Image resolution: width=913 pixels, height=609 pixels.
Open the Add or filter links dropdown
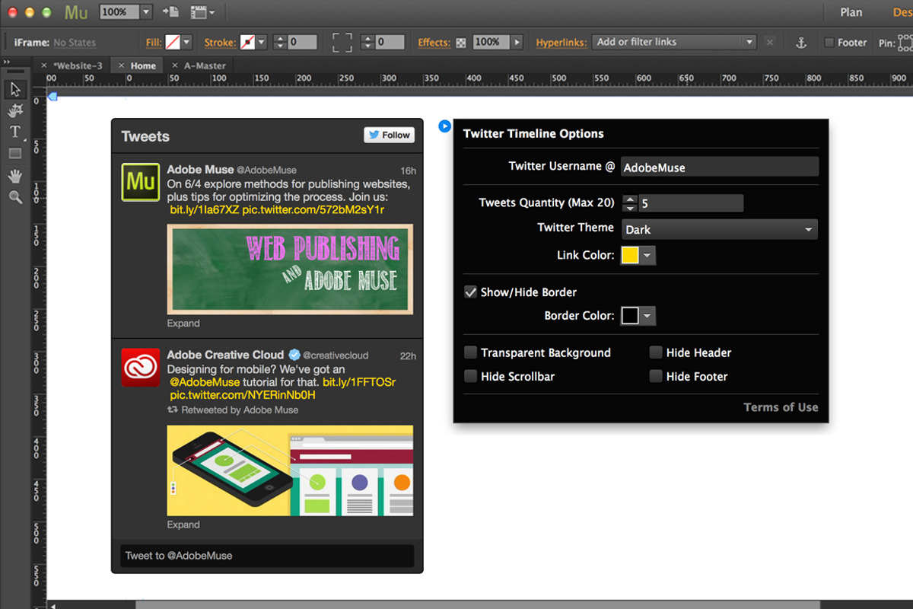675,43
